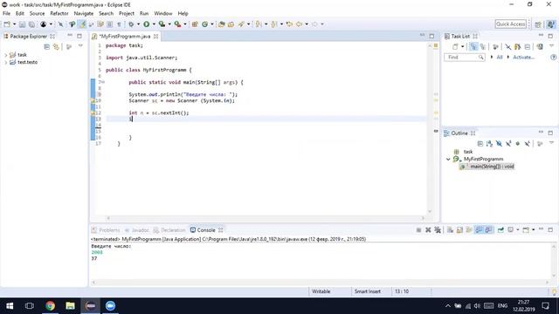Click the green Run button in toolbar
Viewport: 559px width, 314px height.
click(147, 24)
